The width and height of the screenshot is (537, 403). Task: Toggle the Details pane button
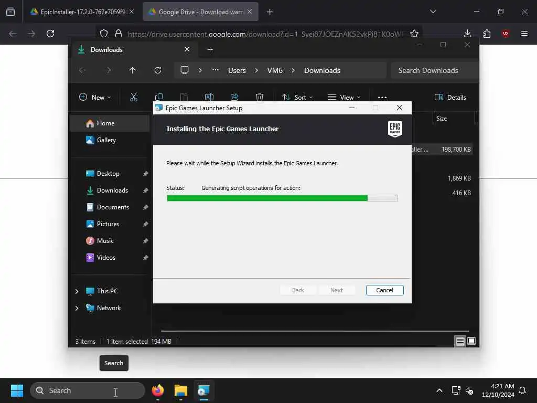point(450,97)
